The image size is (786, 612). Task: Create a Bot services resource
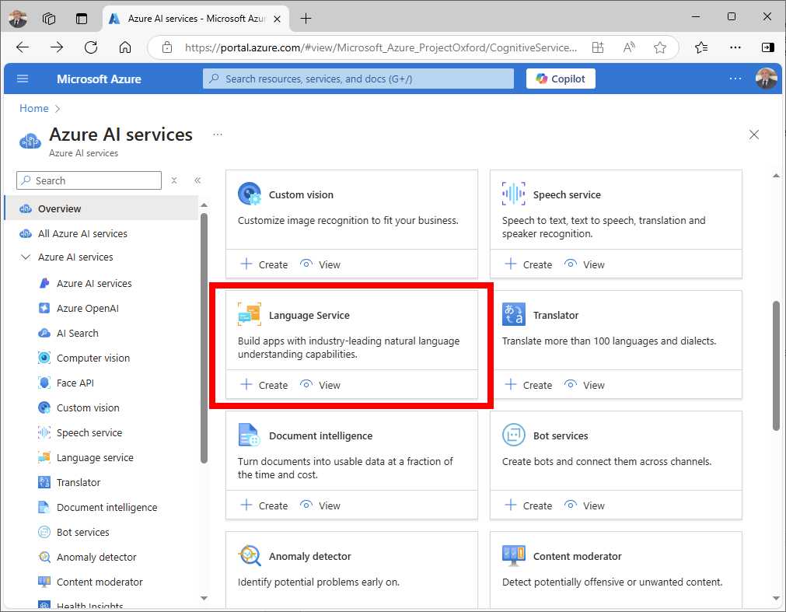coord(529,505)
